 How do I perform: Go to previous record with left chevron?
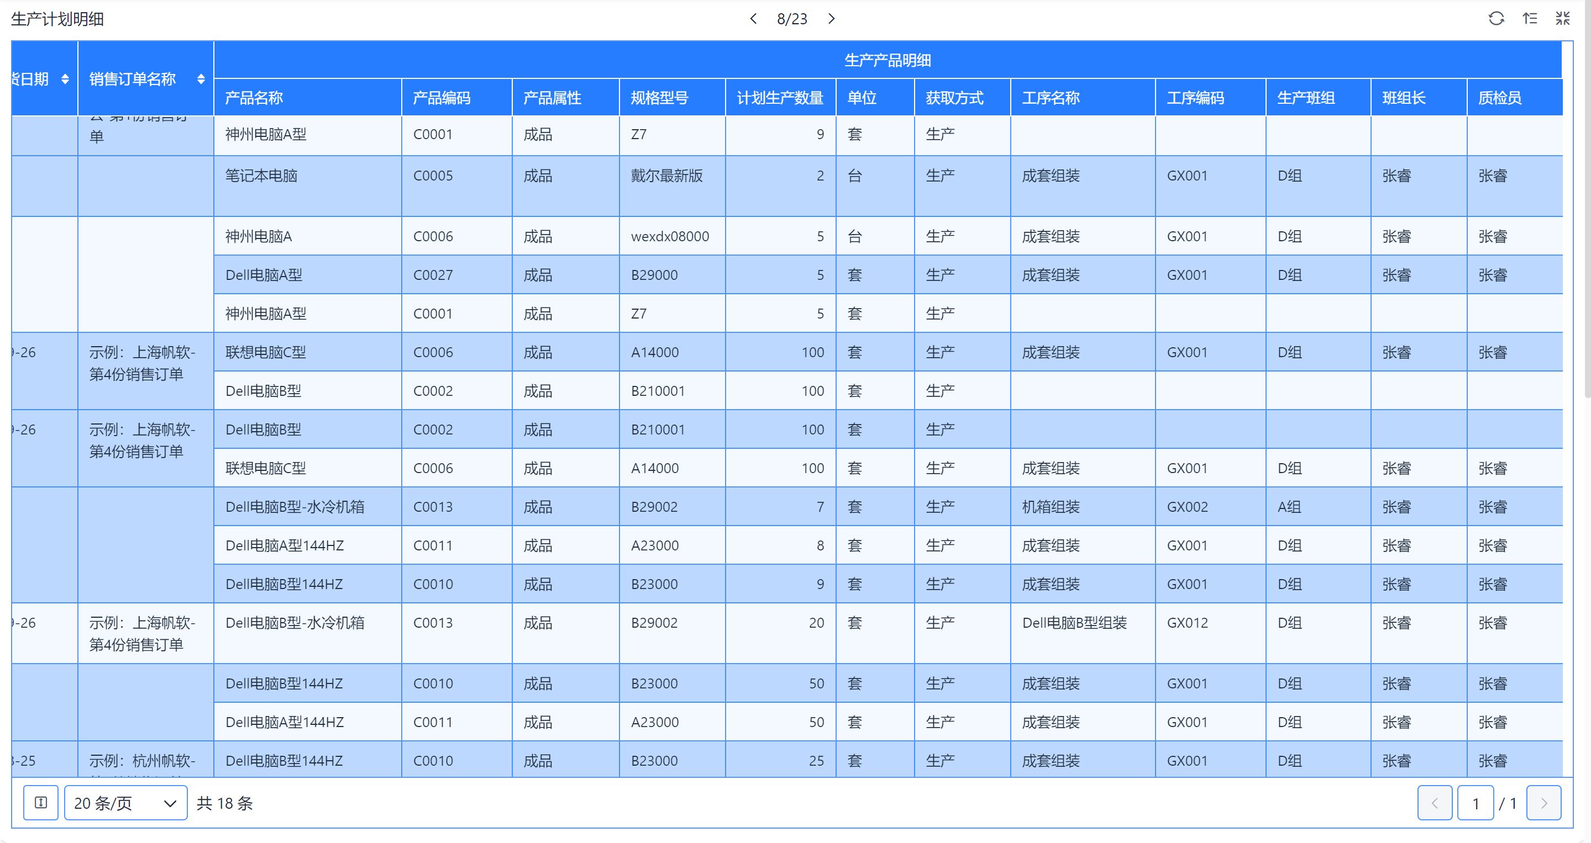point(753,19)
